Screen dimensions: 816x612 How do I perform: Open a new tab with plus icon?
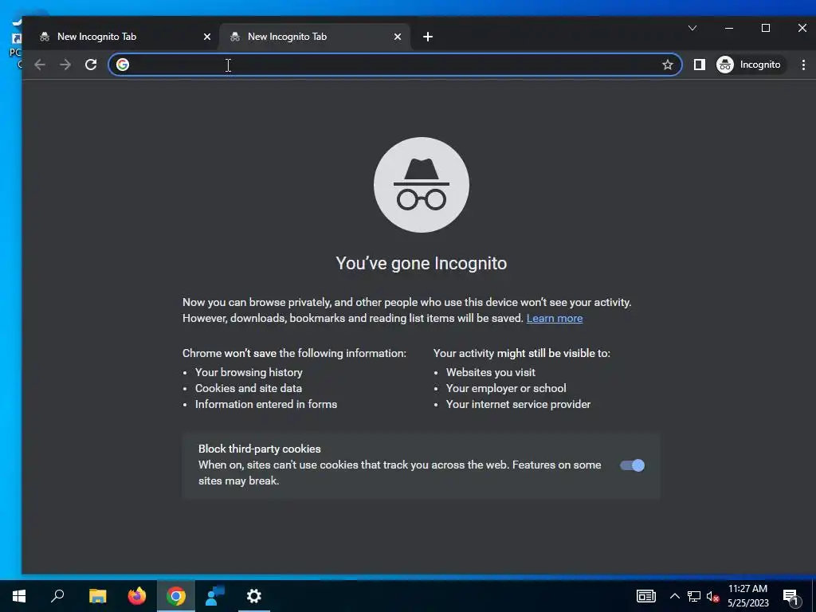pyautogui.click(x=428, y=37)
